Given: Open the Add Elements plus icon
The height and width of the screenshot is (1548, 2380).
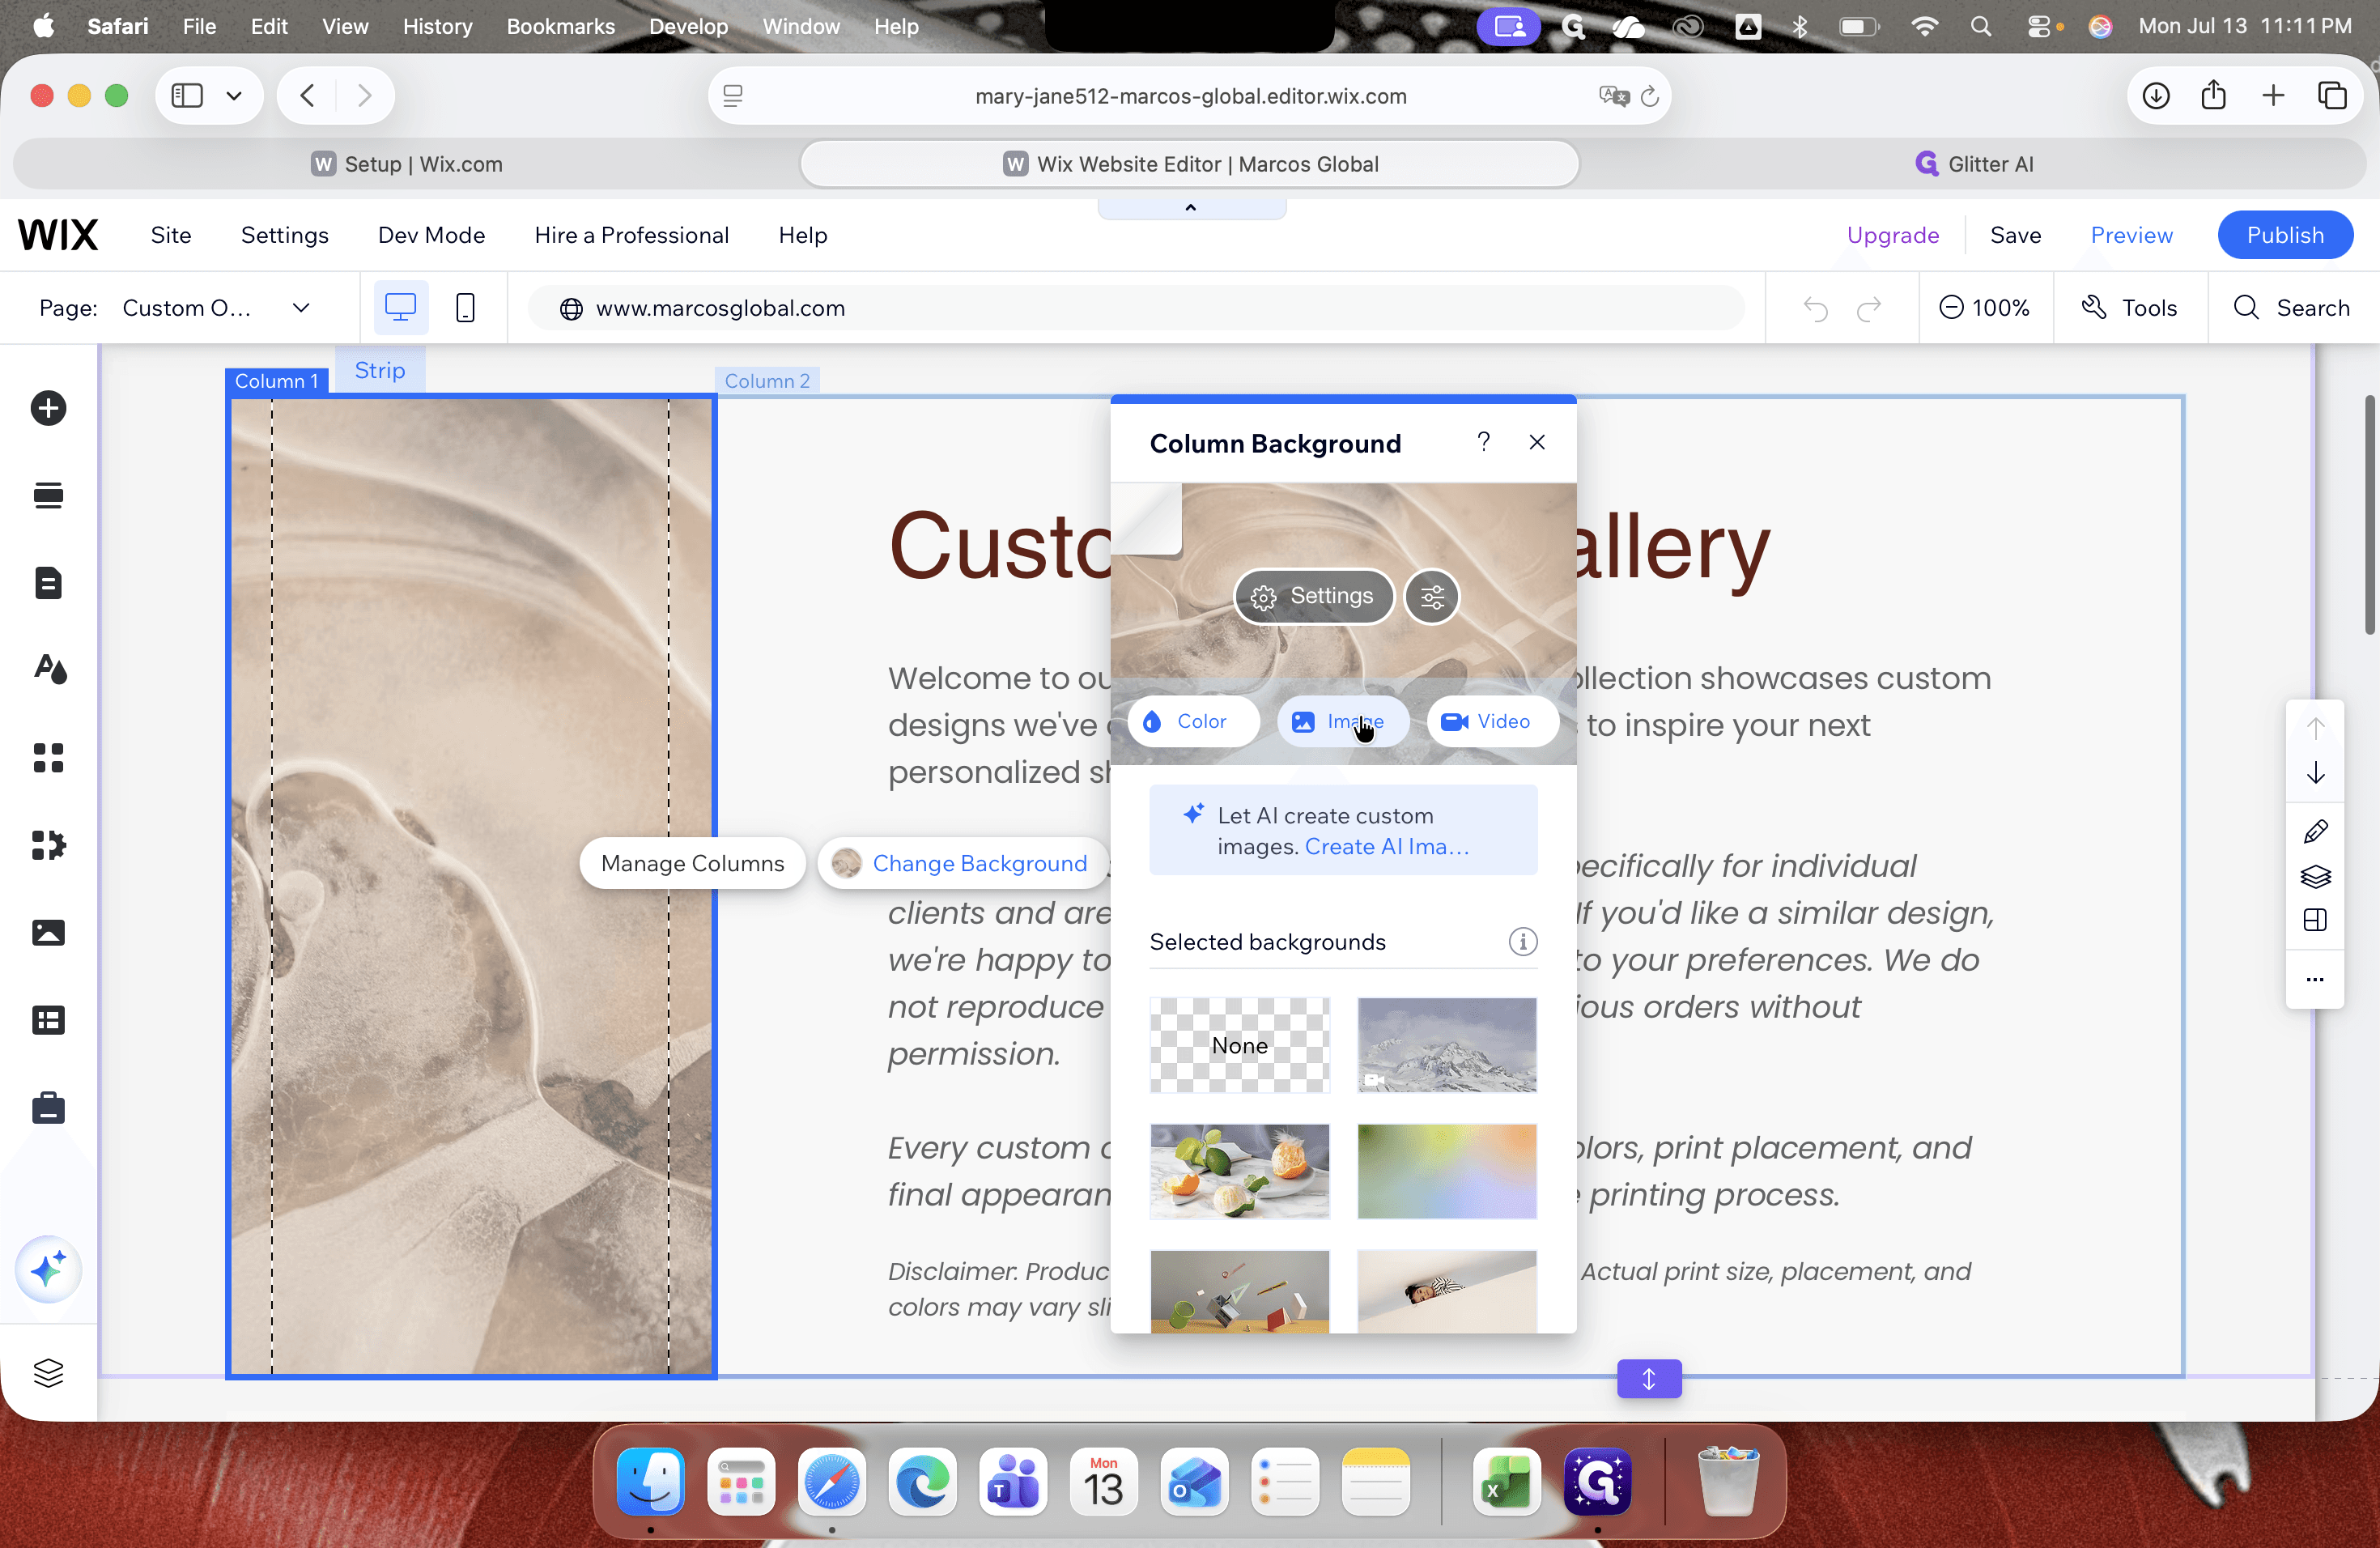Looking at the screenshot, I should point(48,408).
